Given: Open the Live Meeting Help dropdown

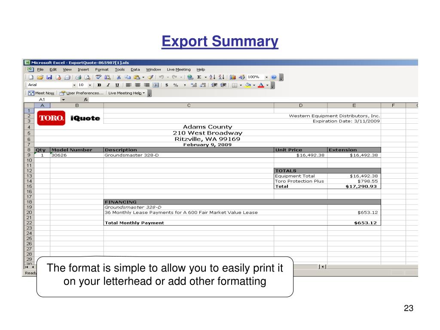Looking at the screenshot, I should coord(127,93).
